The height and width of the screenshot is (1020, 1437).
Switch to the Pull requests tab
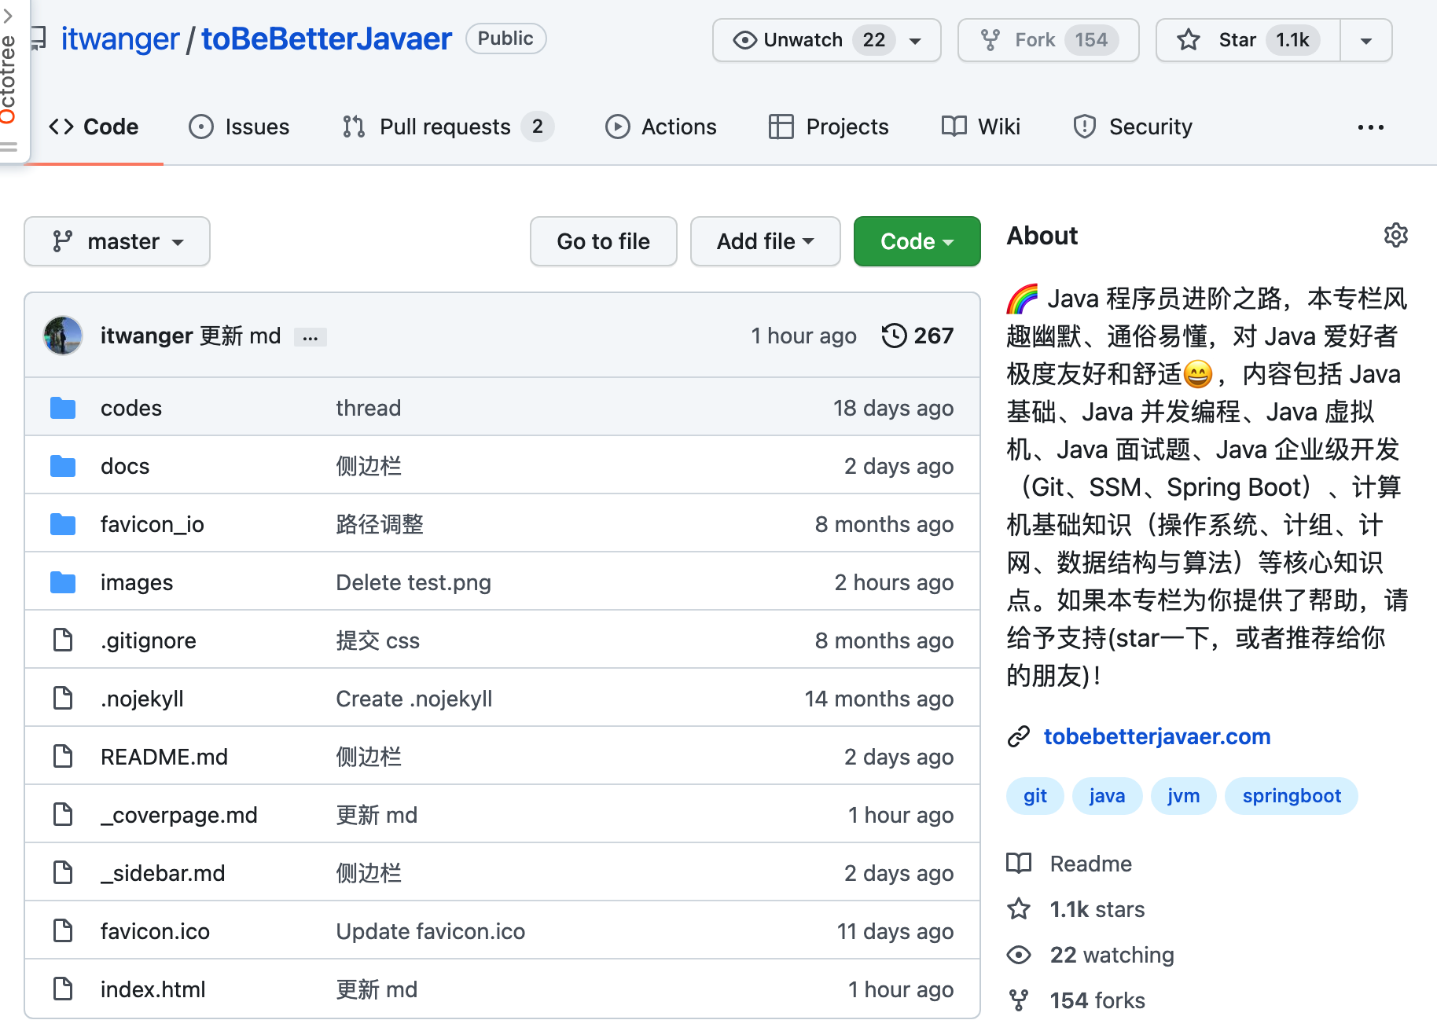(x=447, y=127)
